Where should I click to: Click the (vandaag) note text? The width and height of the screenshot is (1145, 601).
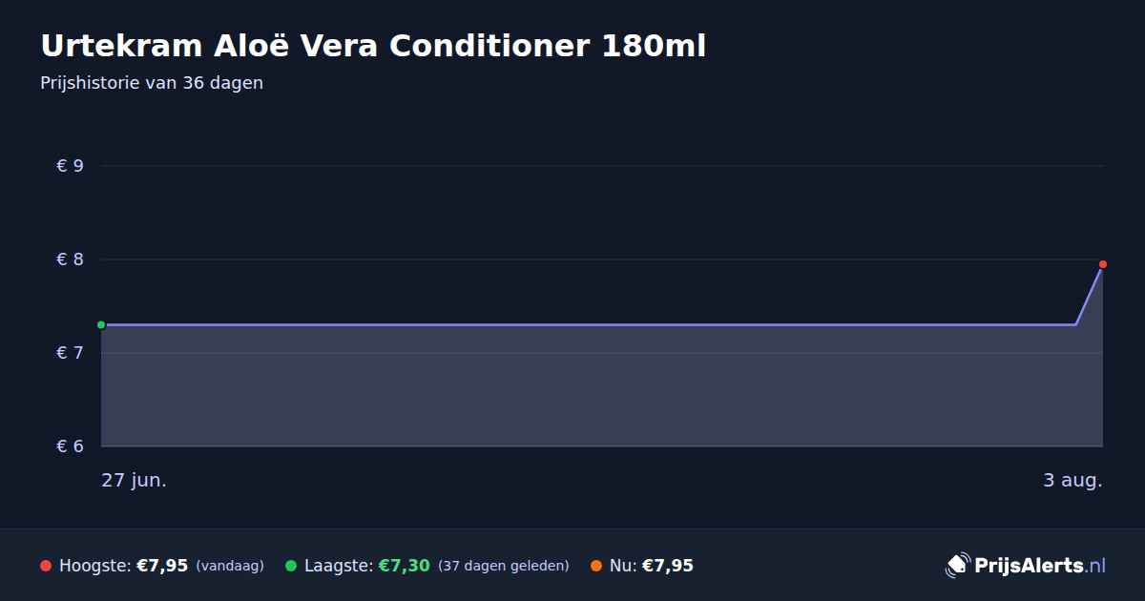(x=230, y=567)
